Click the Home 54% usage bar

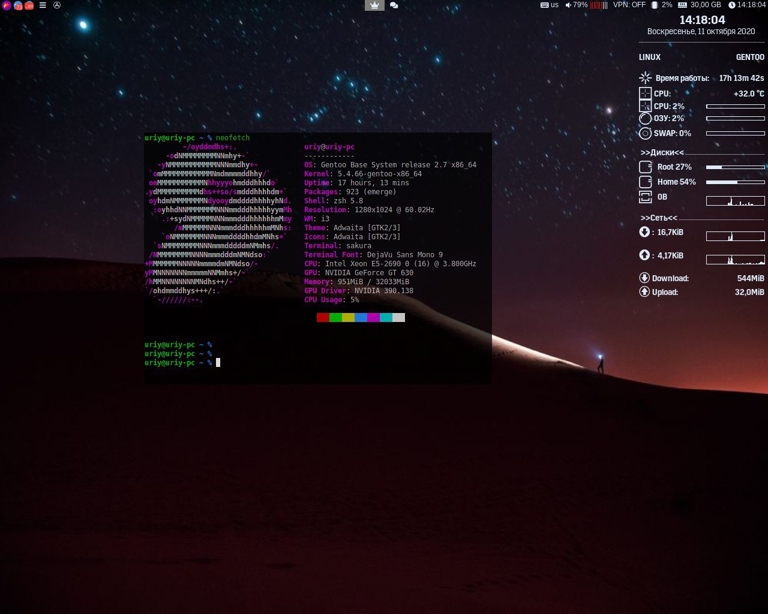click(736, 182)
